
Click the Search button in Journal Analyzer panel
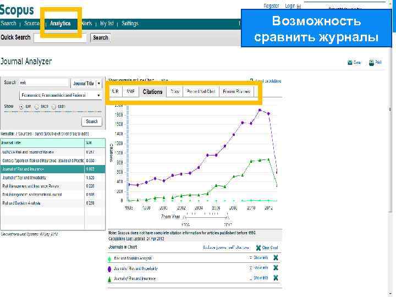click(92, 122)
